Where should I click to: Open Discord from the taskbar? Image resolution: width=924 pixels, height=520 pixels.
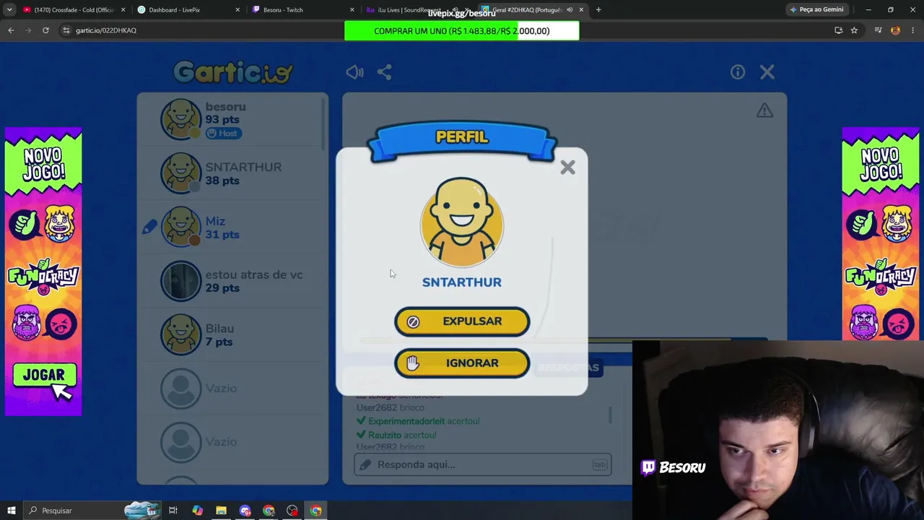pos(245,511)
